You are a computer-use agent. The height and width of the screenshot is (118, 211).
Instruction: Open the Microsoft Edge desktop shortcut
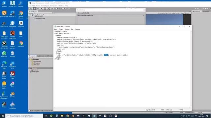click(x=4, y=65)
